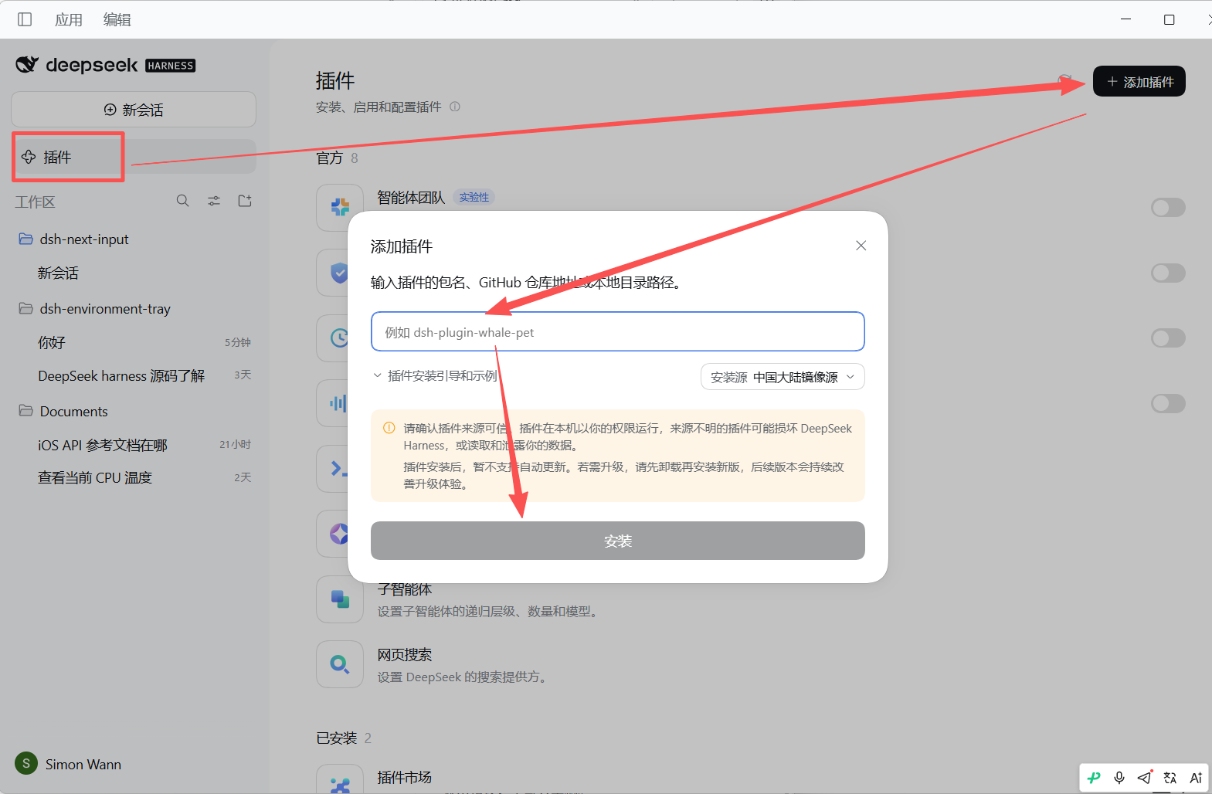
Task: Click the 安装 button in the dialog
Action: click(618, 541)
